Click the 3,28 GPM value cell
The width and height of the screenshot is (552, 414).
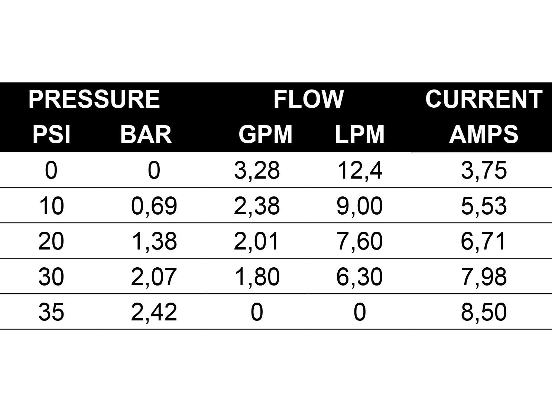(257, 170)
